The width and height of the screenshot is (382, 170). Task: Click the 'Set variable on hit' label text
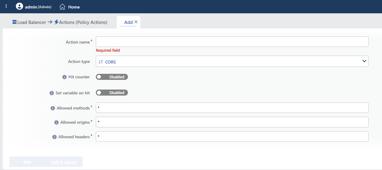point(73,93)
